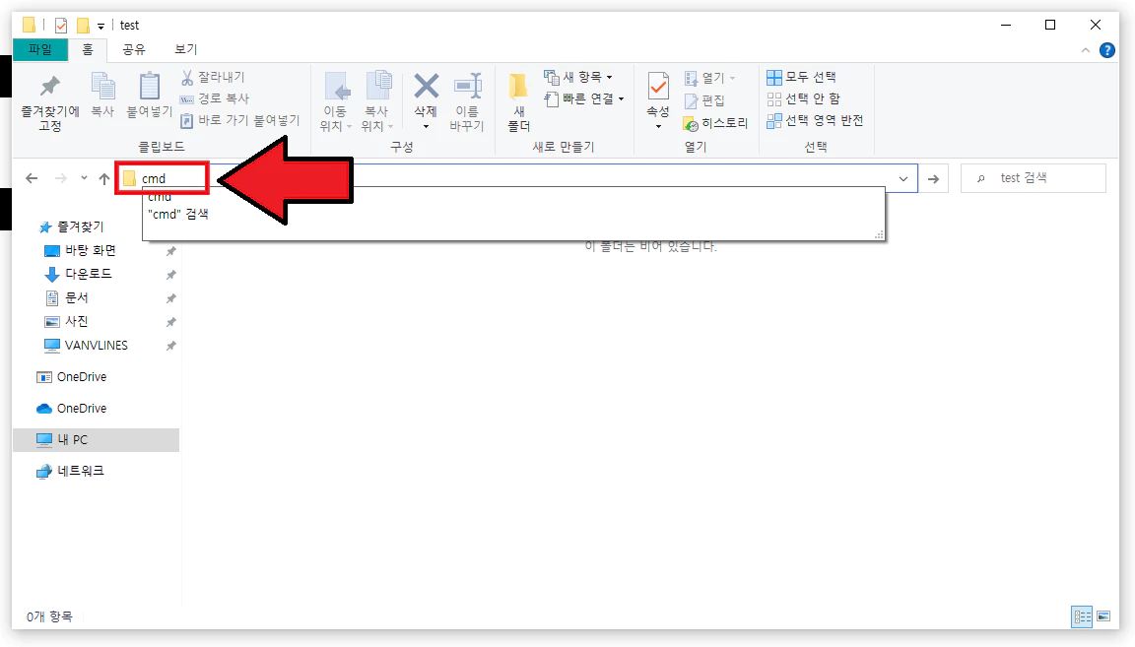
Task: Open recent locations dropdown chevron
Action: click(x=84, y=178)
